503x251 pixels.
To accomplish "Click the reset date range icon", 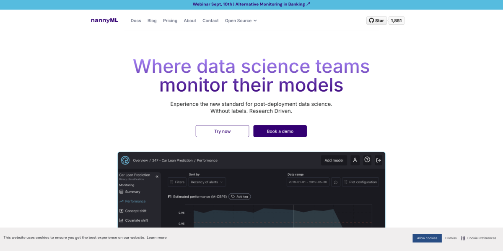I will (335, 182).
